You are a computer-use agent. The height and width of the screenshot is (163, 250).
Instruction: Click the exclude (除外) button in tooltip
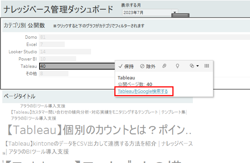[x=148, y=66]
